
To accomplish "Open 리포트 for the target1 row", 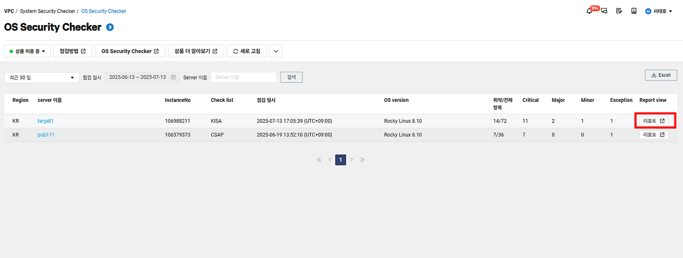I will [654, 121].
